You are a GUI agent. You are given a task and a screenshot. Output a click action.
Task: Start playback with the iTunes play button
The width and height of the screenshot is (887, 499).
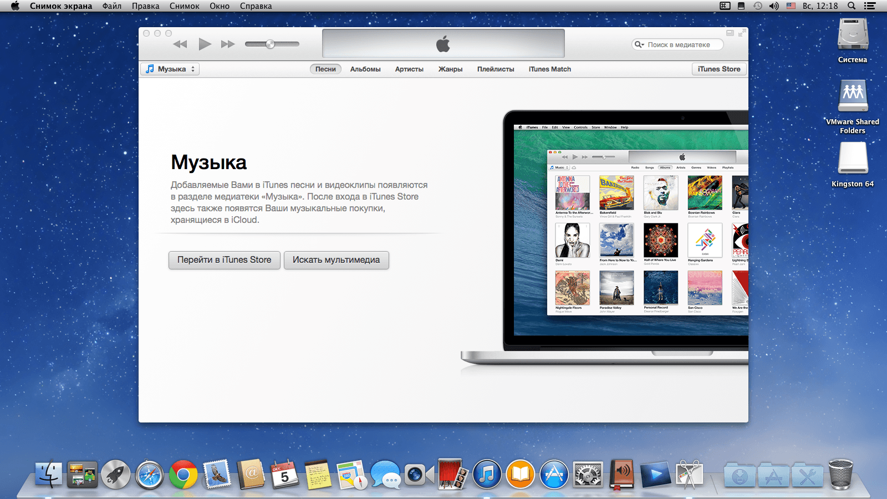205,44
